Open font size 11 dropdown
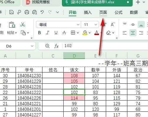Viewport: 148px width, 117px height. tap(96, 24)
